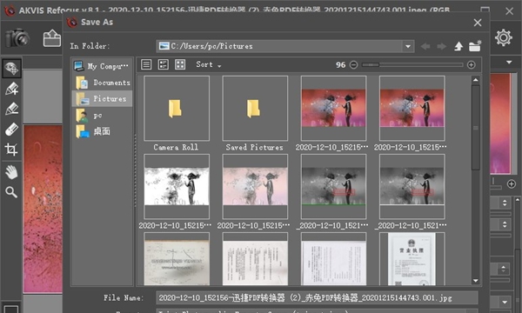Close the Save As dialog
Image resolution: width=522 pixels, height=313 pixels.
click(478, 23)
